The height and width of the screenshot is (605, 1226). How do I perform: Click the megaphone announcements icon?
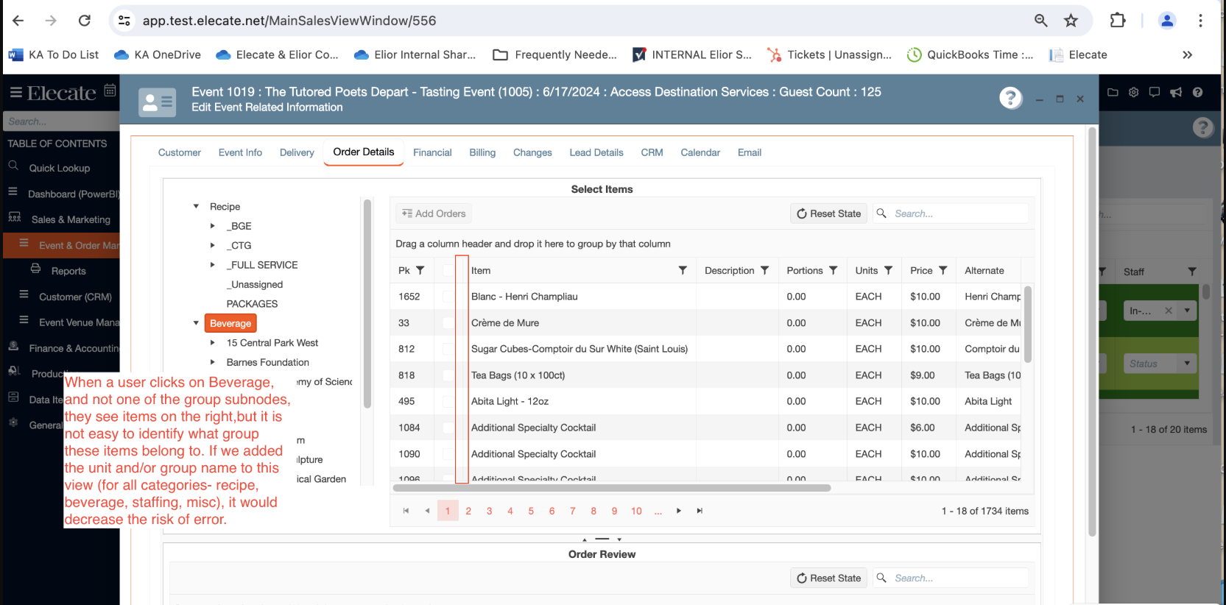[x=1176, y=92]
